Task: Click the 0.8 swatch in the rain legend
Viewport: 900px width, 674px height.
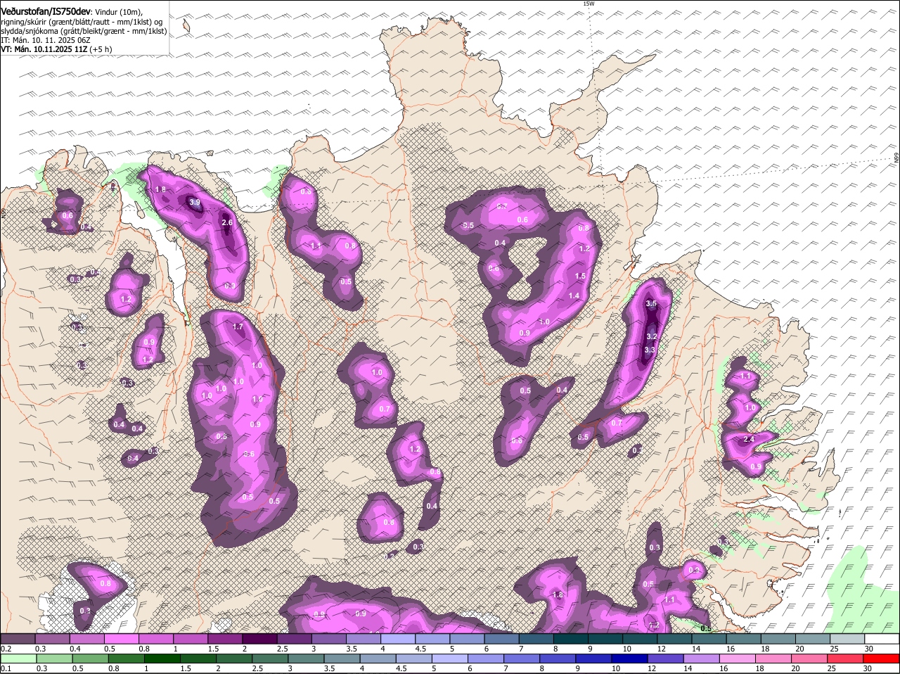Action: point(126,659)
